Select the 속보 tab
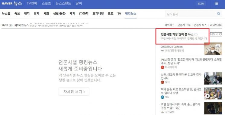 click(17, 14)
